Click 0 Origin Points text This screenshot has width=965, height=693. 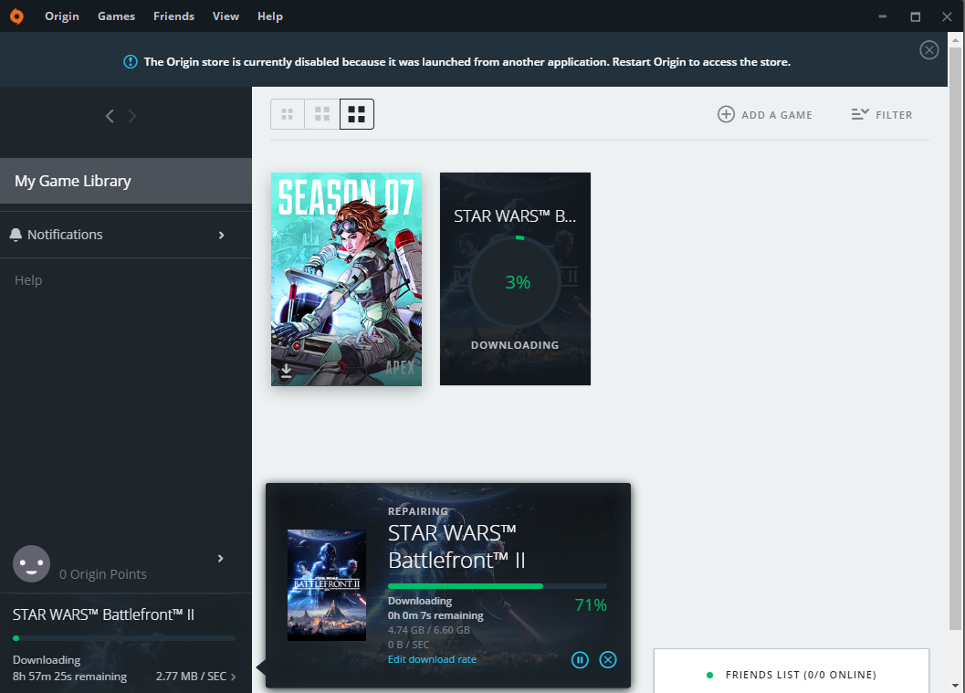coord(103,574)
